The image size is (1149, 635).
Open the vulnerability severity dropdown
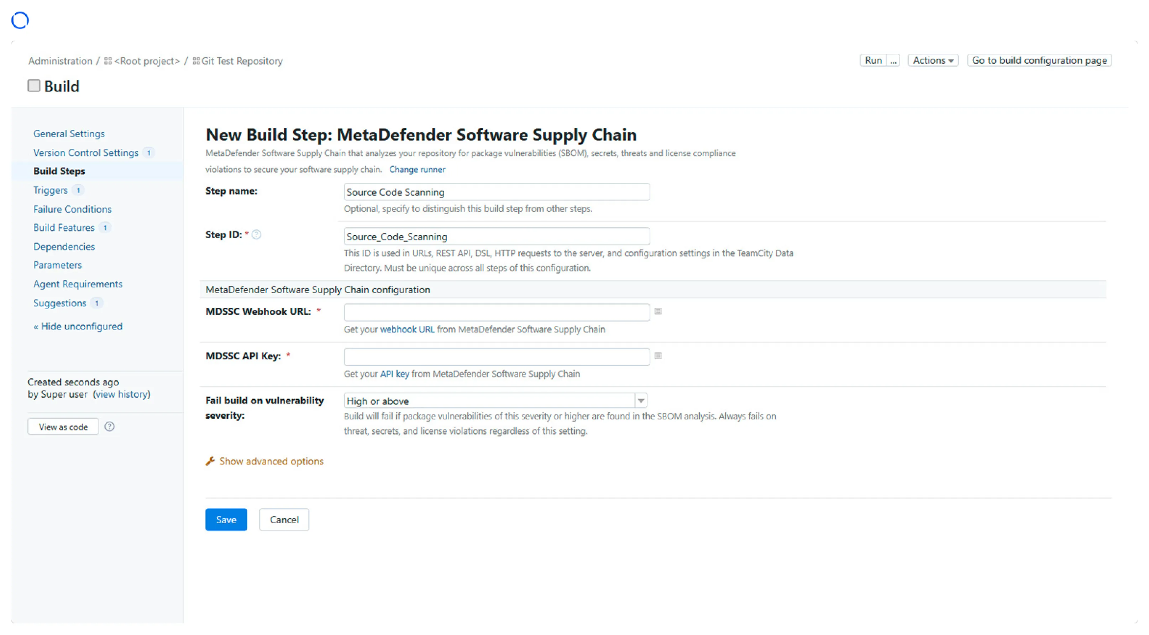tap(495, 401)
